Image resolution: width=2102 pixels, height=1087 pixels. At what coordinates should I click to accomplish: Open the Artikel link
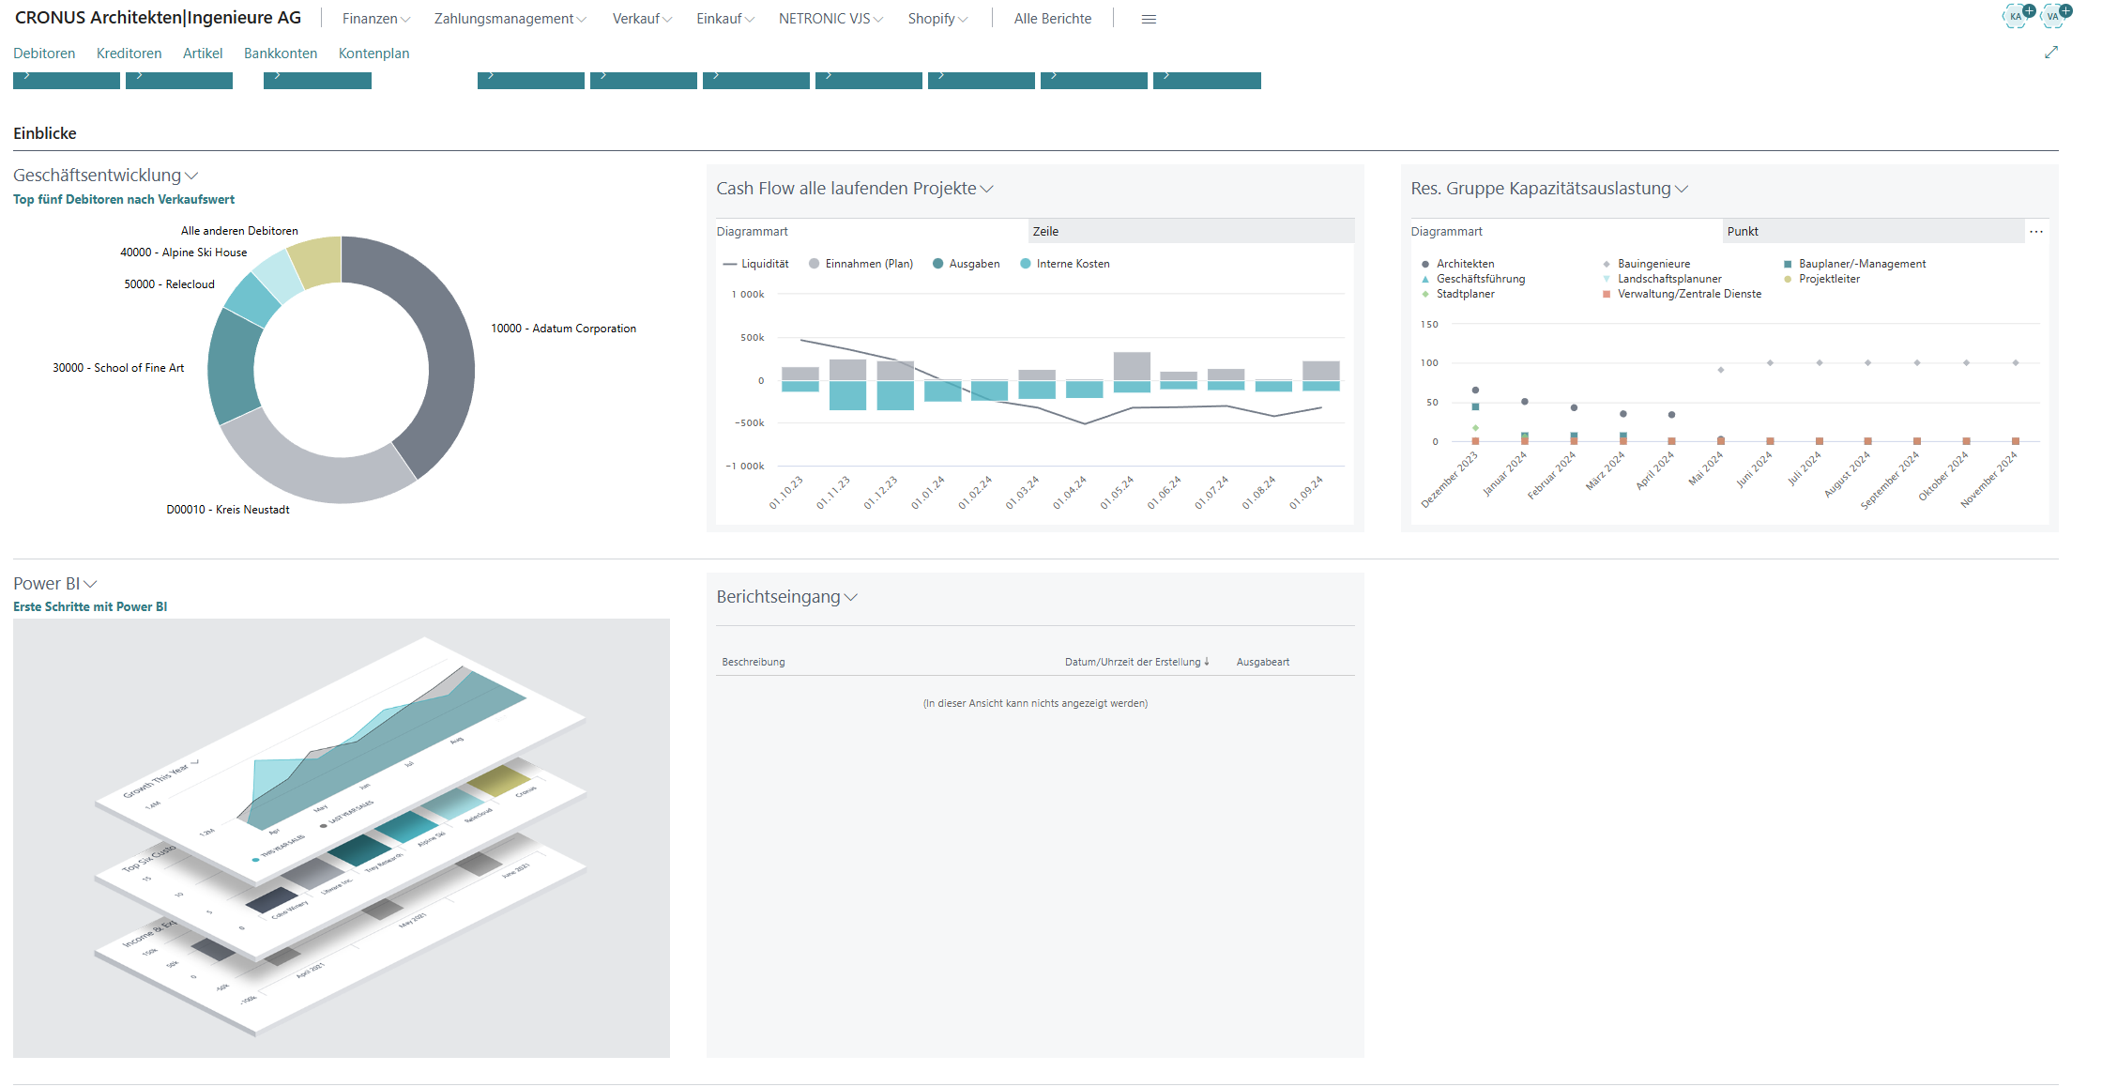pyautogui.click(x=203, y=54)
